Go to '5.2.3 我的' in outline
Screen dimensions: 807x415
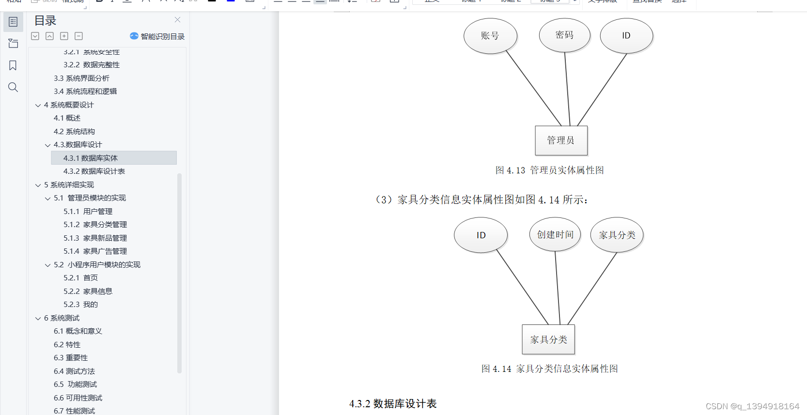click(x=80, y=305)
